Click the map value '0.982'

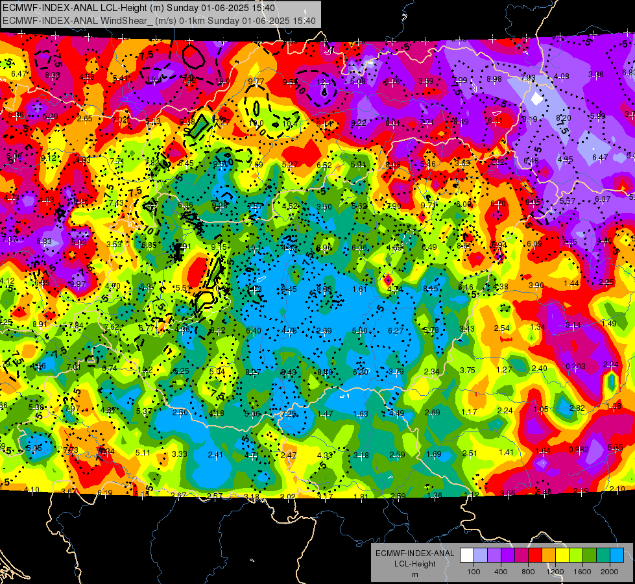pyautogui.click(x=579, y=450)
